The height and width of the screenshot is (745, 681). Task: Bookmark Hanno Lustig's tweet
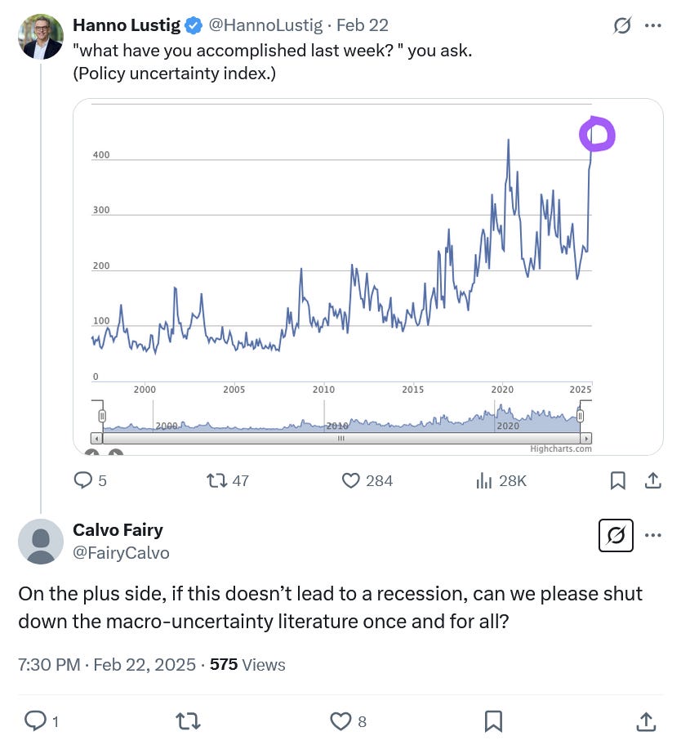[618, 481]
